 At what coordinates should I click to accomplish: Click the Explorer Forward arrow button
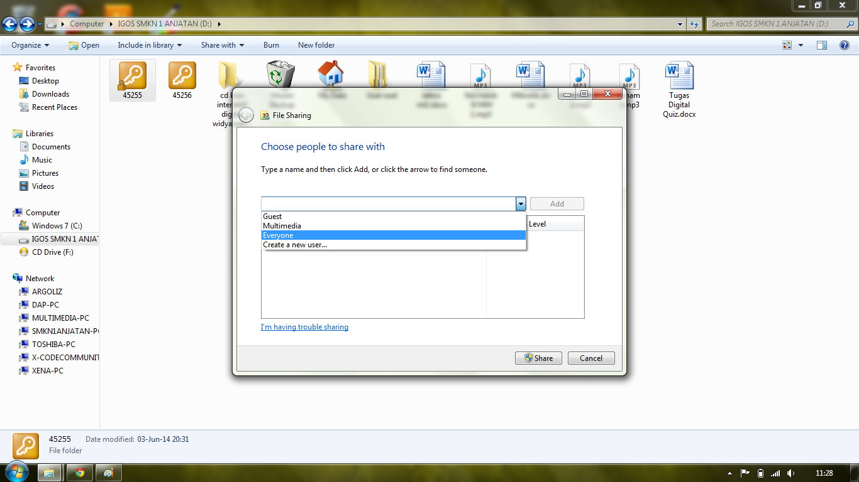point(27,24)
